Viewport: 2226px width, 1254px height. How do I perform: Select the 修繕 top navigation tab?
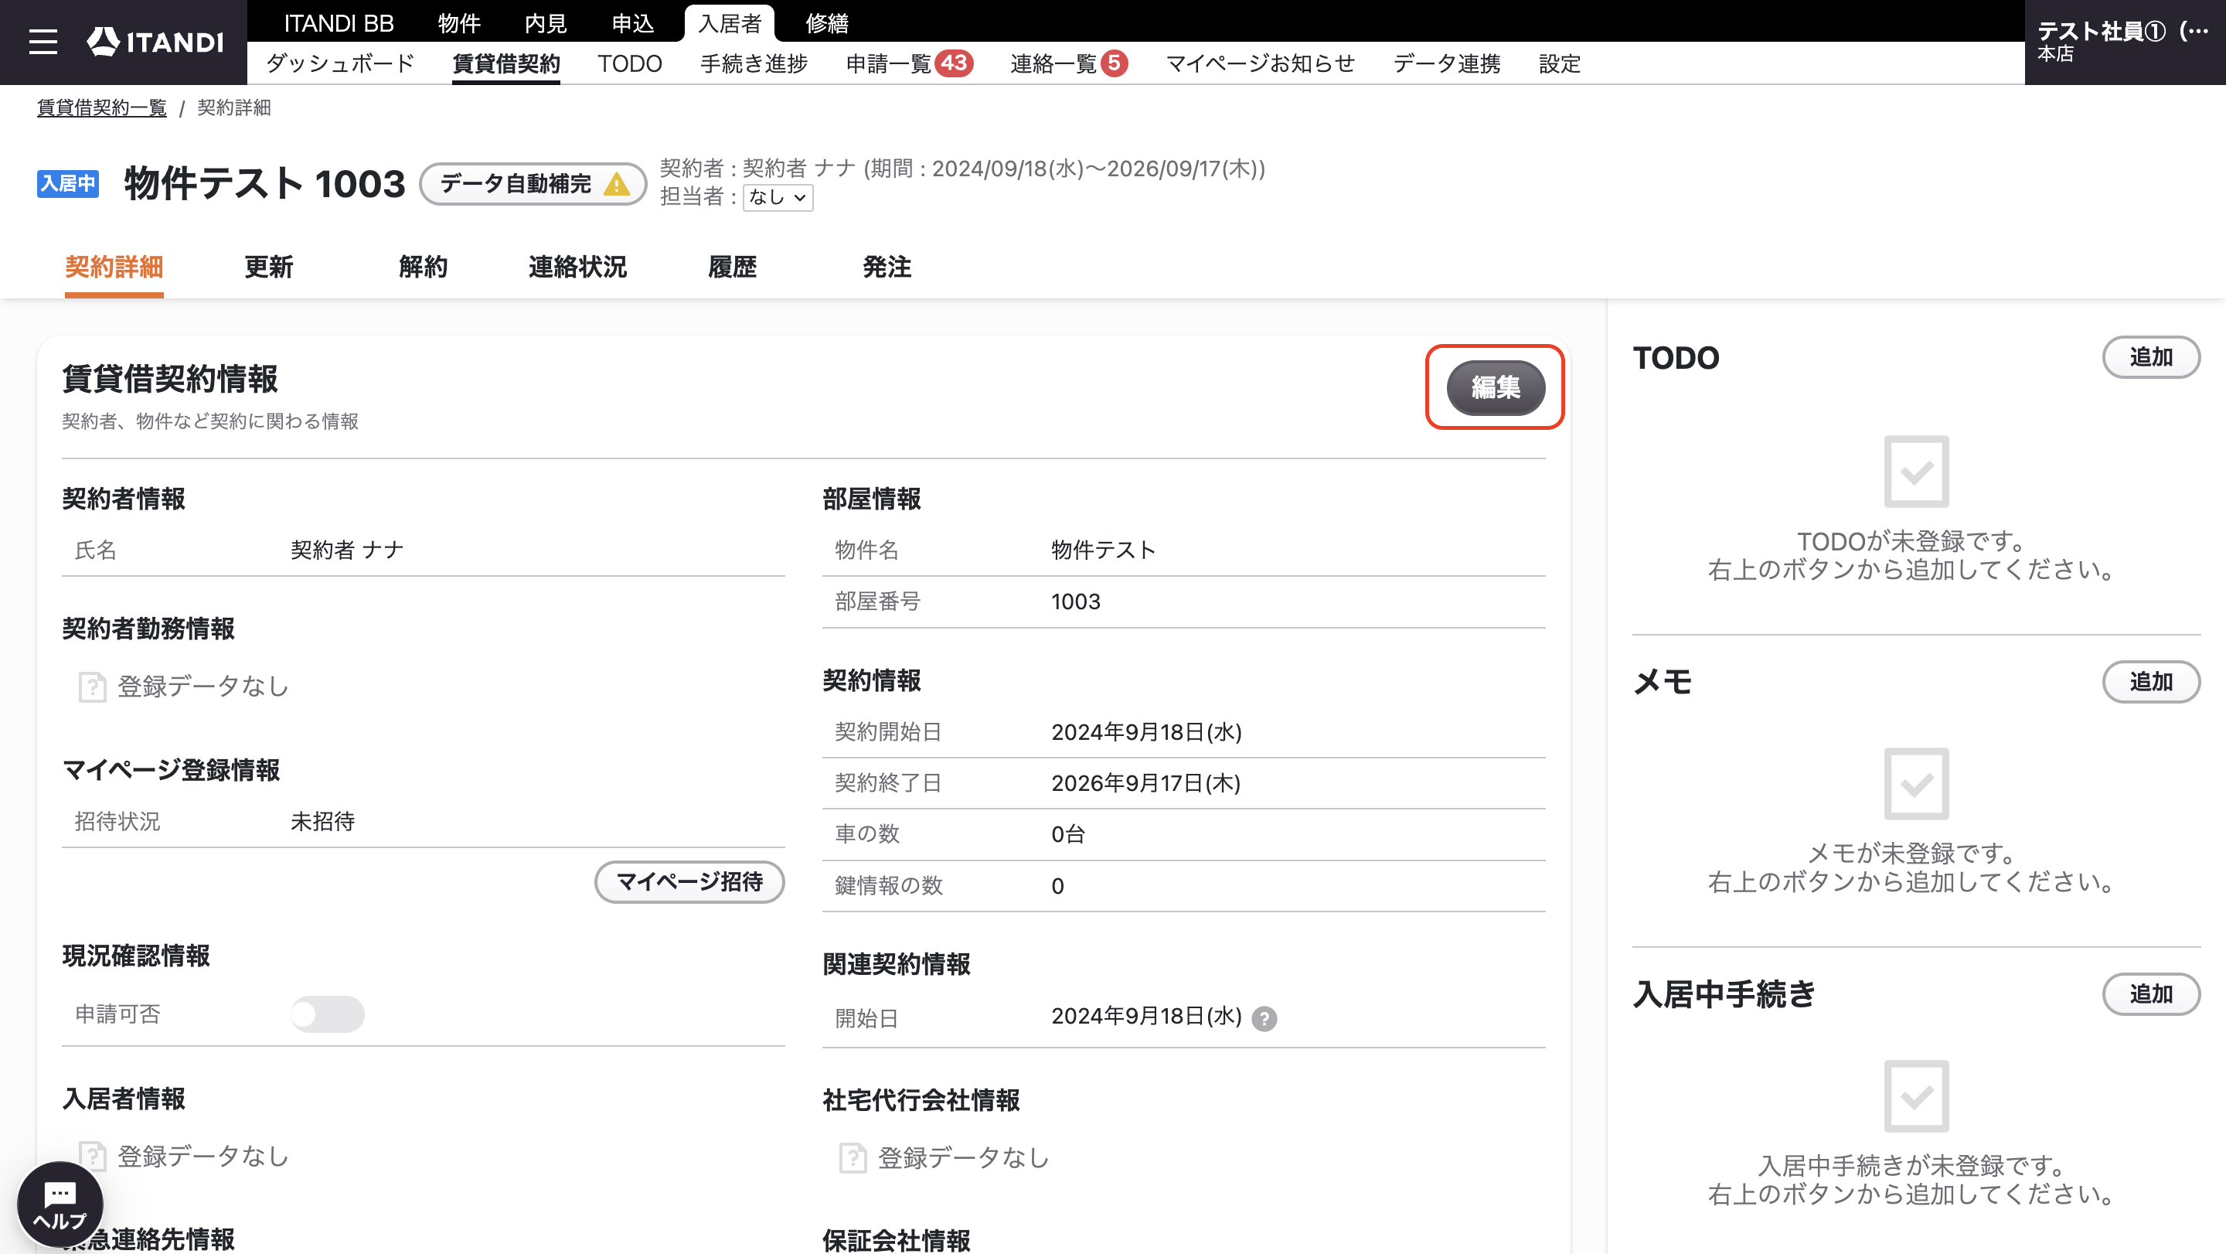click(827, 22)
